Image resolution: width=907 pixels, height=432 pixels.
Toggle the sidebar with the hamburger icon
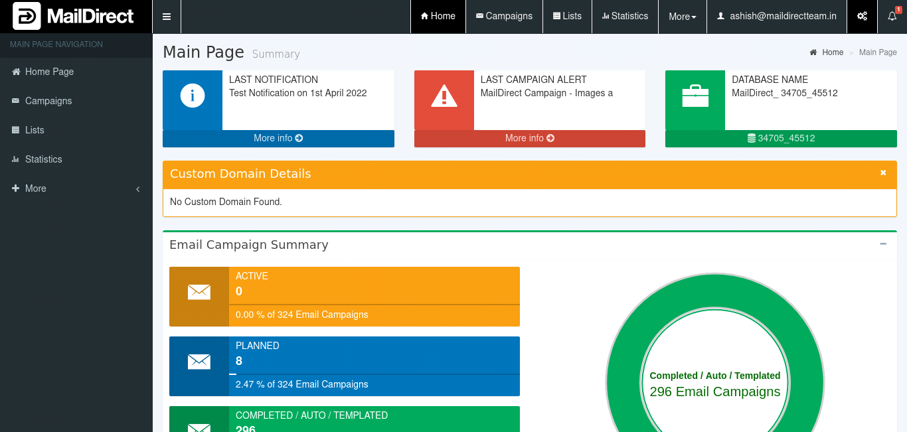(167, 17)
